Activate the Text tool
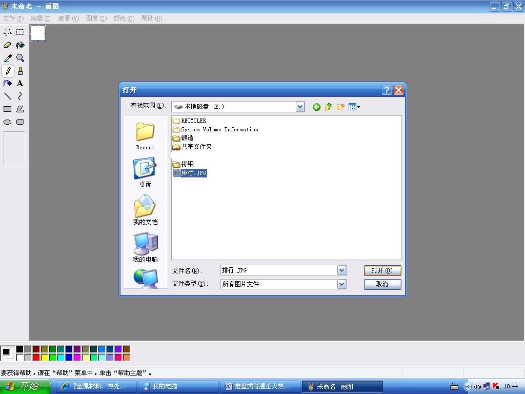This screenshot has width=525, height=394. [x=20, y=83]
